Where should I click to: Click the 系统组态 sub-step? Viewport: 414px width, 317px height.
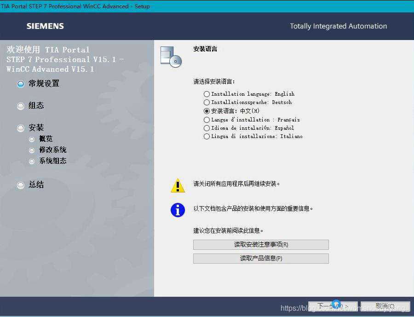click(x=47, y=161)
